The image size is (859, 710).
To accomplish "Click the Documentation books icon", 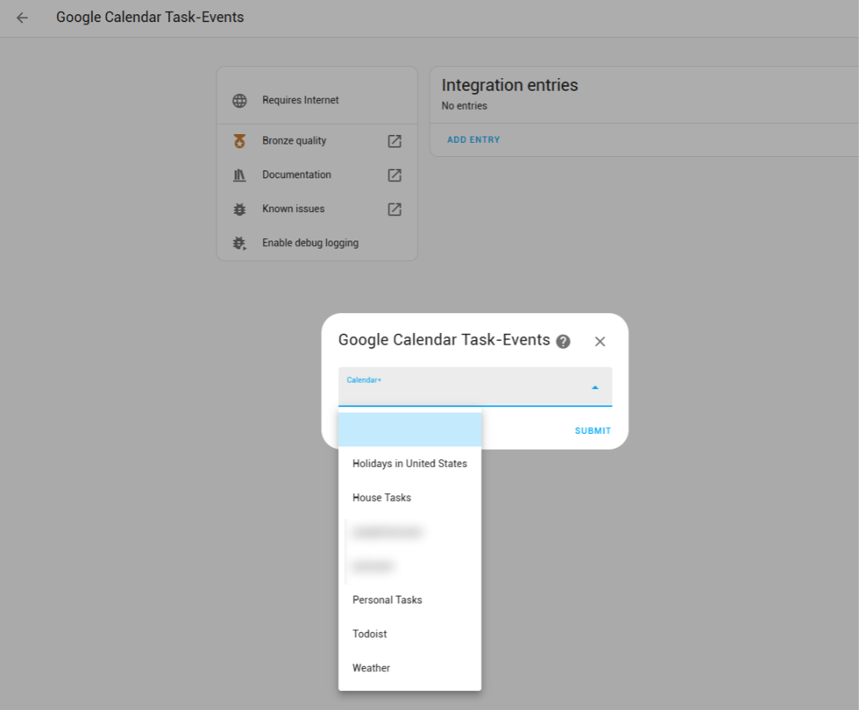I will 239,175.
